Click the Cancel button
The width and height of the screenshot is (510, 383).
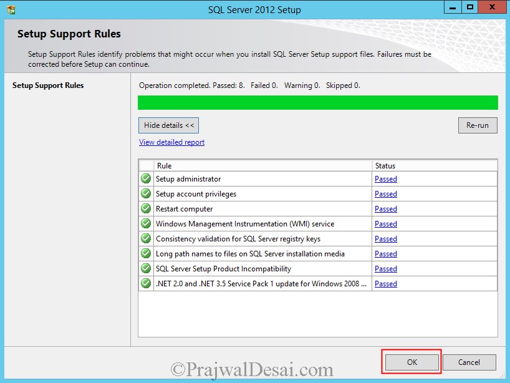[469, 362]
